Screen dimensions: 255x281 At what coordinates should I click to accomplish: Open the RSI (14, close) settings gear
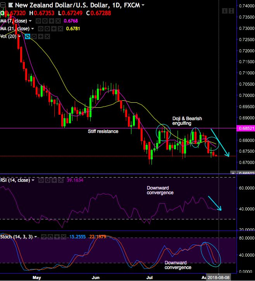click(48, 180)
